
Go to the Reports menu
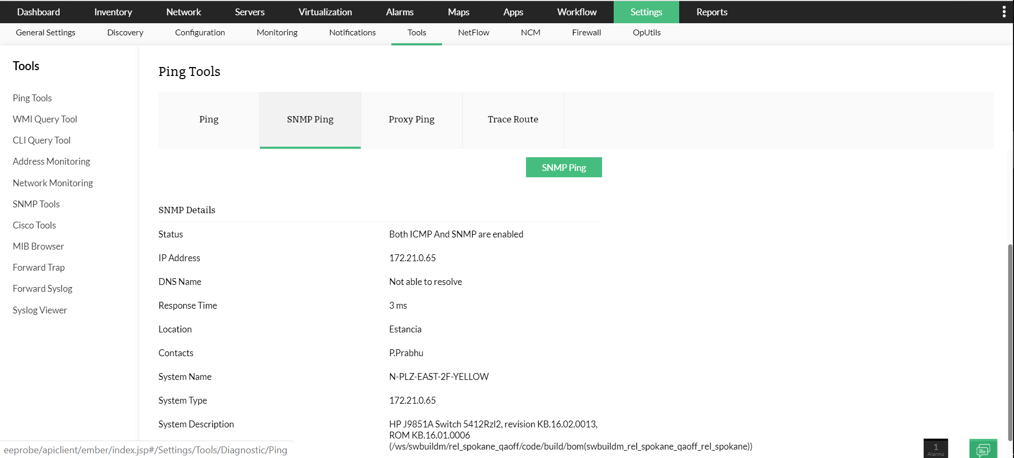[711, 12]
